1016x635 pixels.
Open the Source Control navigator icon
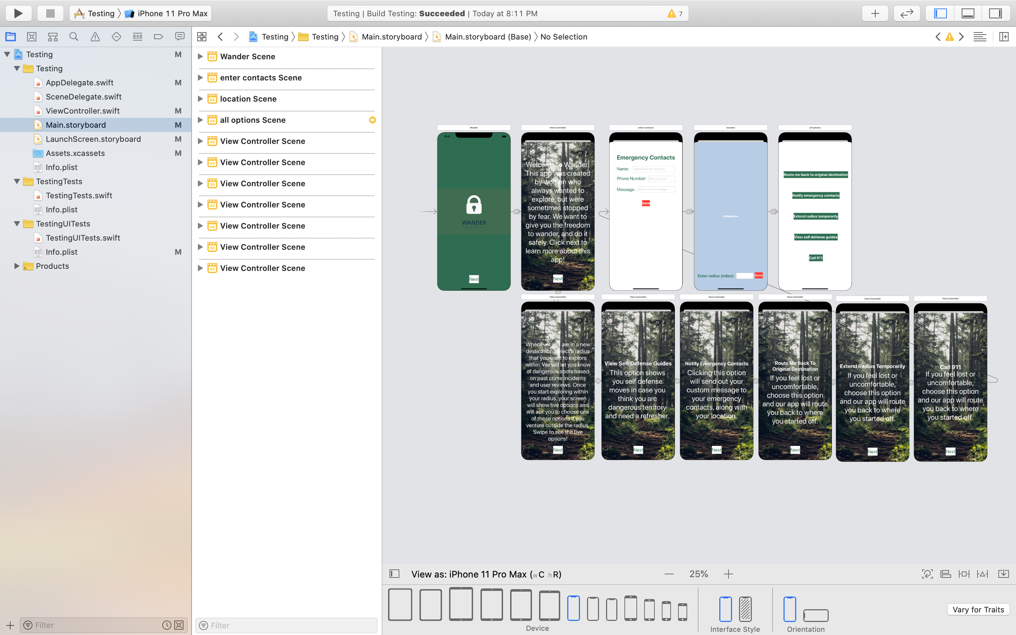point(31,37)
